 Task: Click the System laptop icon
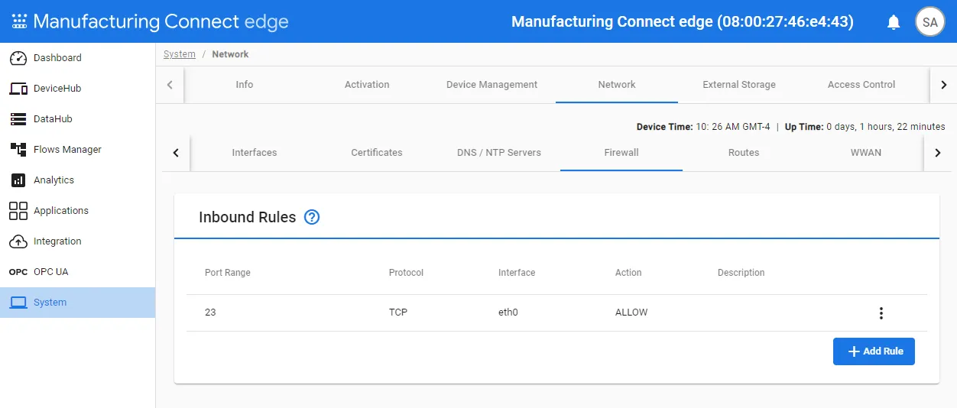18,303
